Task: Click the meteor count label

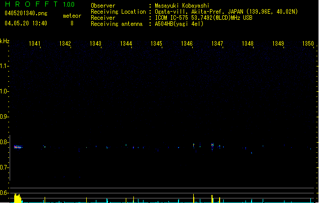Action: (x=72, y=16)
